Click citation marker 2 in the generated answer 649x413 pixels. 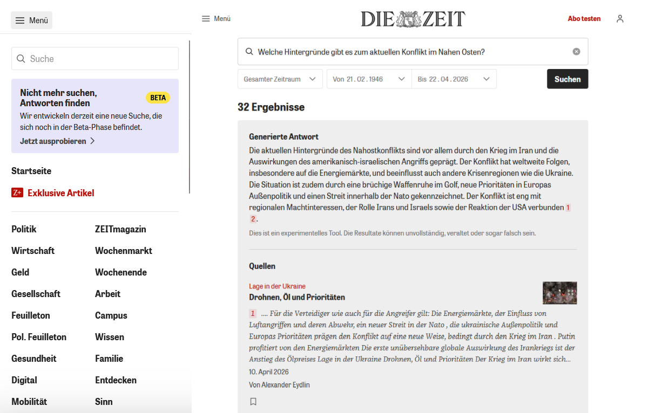[253, 218]
